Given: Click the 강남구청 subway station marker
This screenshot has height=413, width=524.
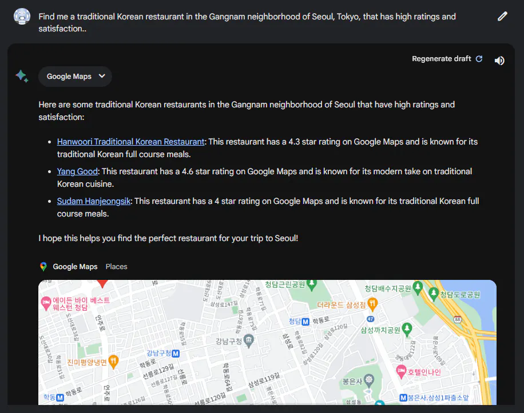Looking at the screenshot, I should point(176,353).
